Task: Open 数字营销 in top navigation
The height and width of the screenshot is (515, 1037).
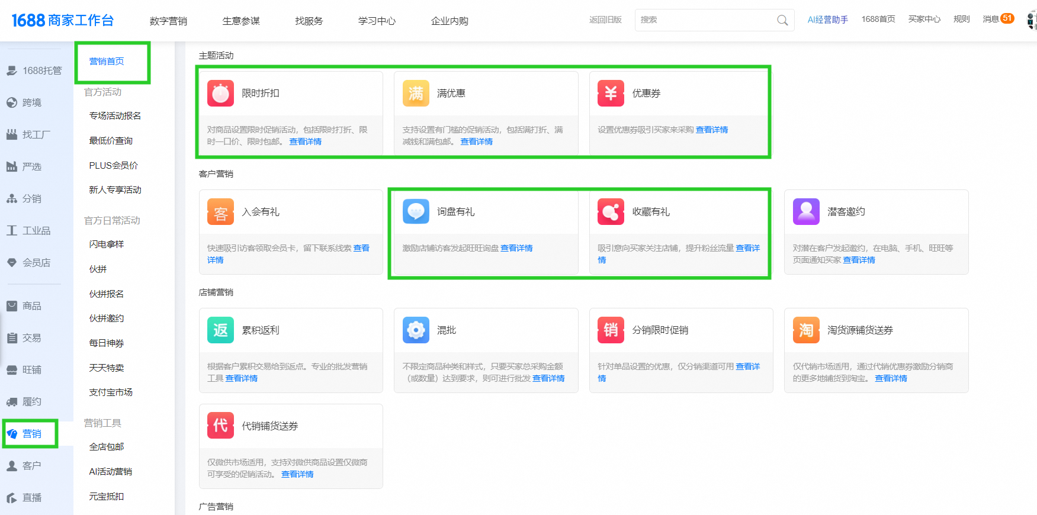Action: [168, 21]
